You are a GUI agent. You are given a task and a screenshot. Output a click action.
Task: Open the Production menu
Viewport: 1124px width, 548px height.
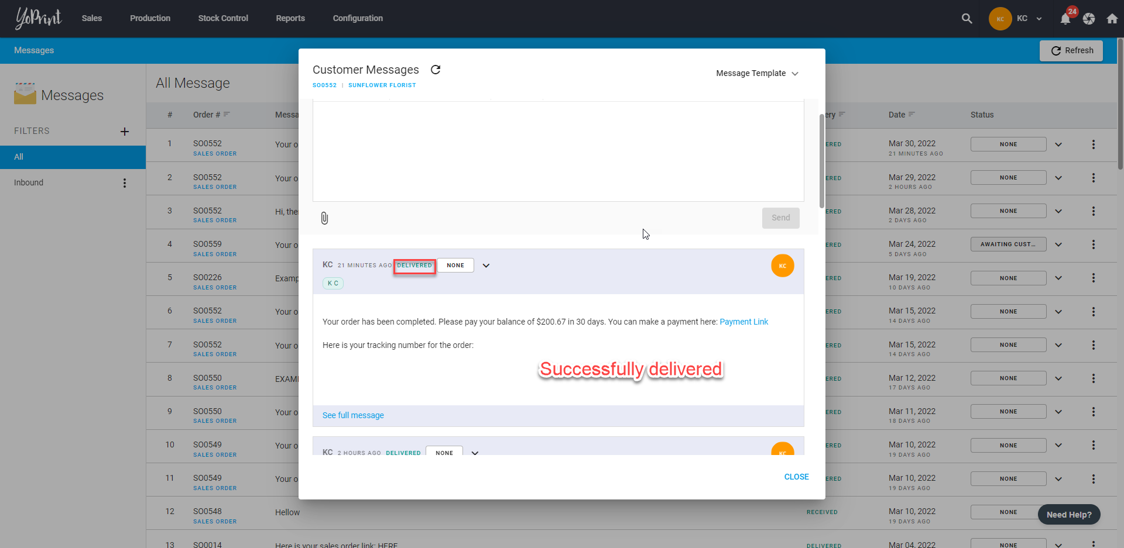pyautogui.click(x=150, y=18)
